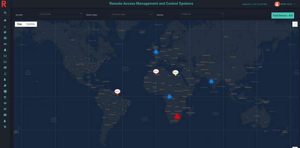The height and width of the screenshot is (148, 300).
Task: Select the Map view tab
Action: pos(19,24)
